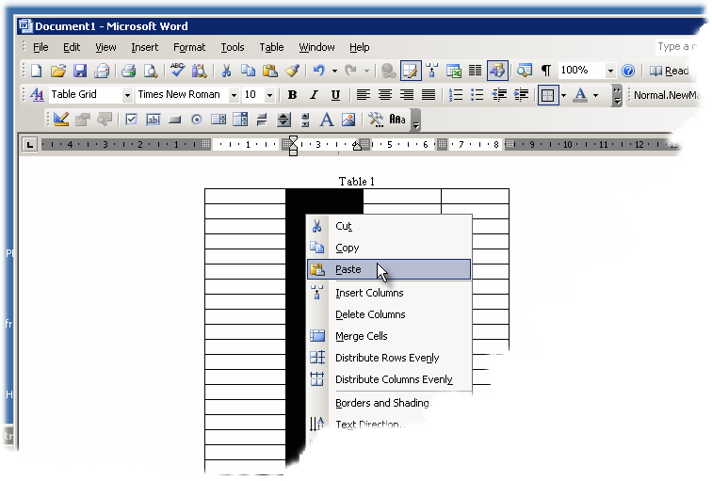Expand Control Toolbox toolbar options

click(415, 120)
